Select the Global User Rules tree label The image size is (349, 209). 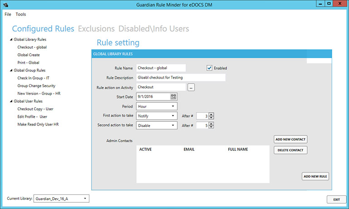(x=28, y=101)
